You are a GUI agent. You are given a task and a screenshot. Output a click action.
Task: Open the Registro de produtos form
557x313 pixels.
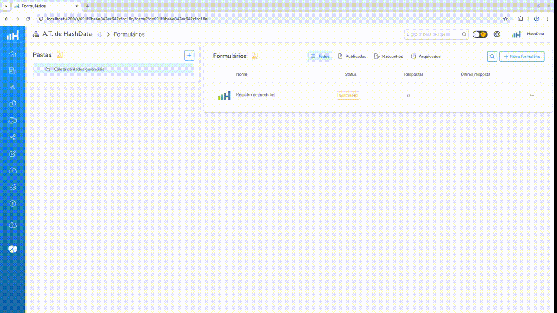[255, 95]
